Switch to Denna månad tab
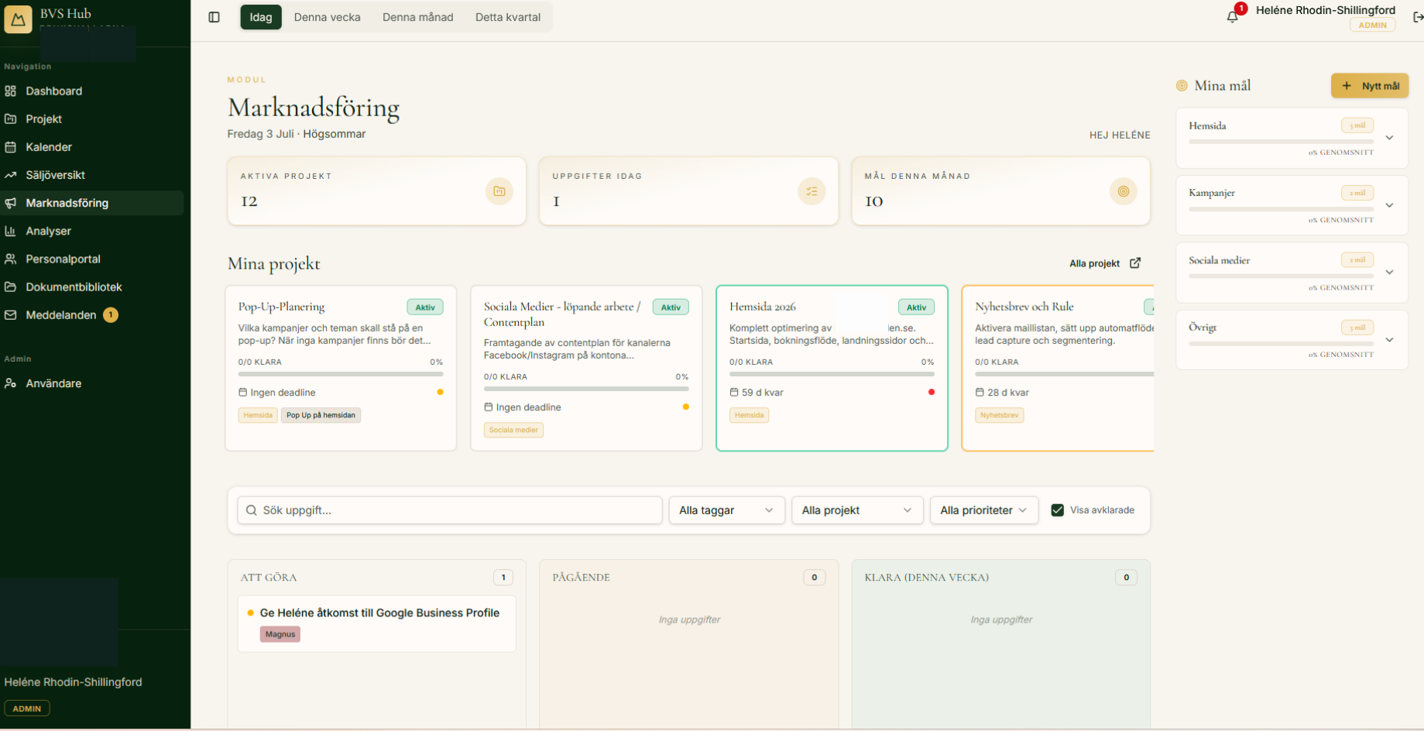1424x731 pixels. pyautogui.click(x=417, y=17)
